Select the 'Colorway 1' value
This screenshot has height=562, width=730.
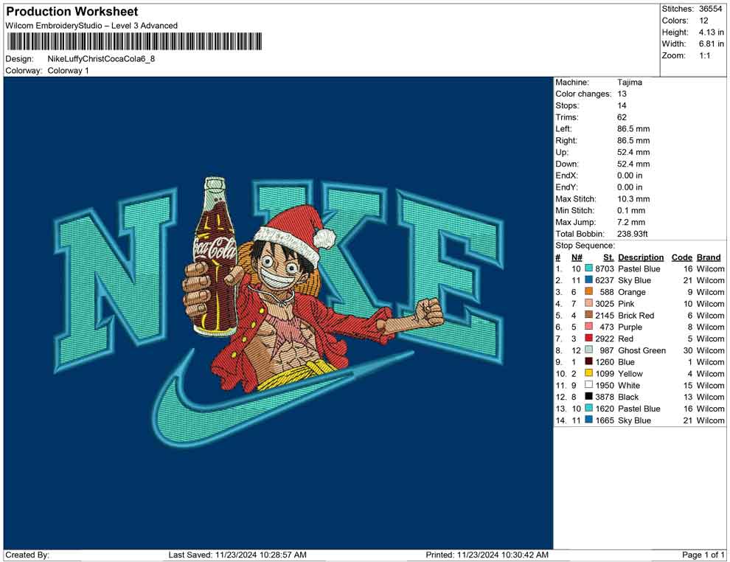click(x=68, y=71)
